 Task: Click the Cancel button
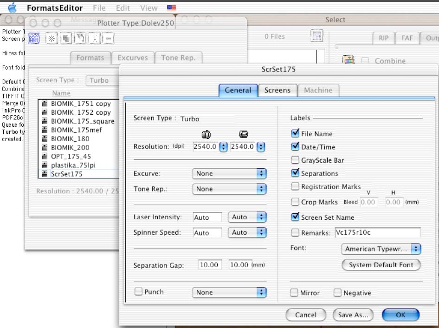[x=306, y=315]
